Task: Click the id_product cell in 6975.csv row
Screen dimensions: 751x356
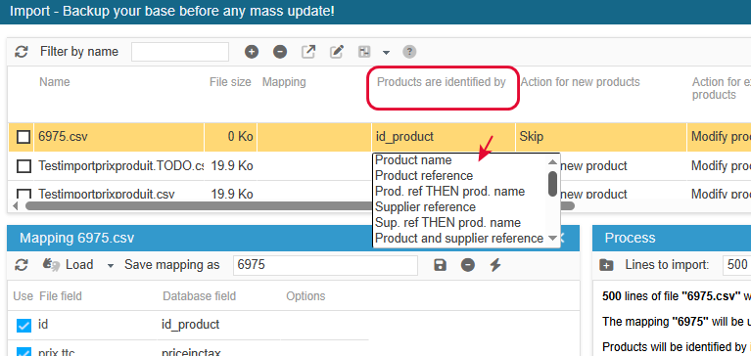Action: click(x=444, y=137)
